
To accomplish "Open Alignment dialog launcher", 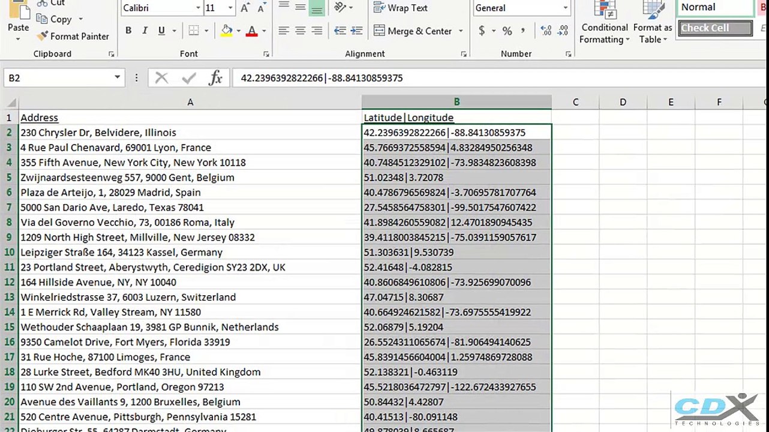I will [x=463, y=54].
